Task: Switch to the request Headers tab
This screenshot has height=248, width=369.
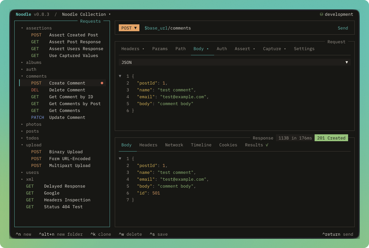Action: click(133, 49)
